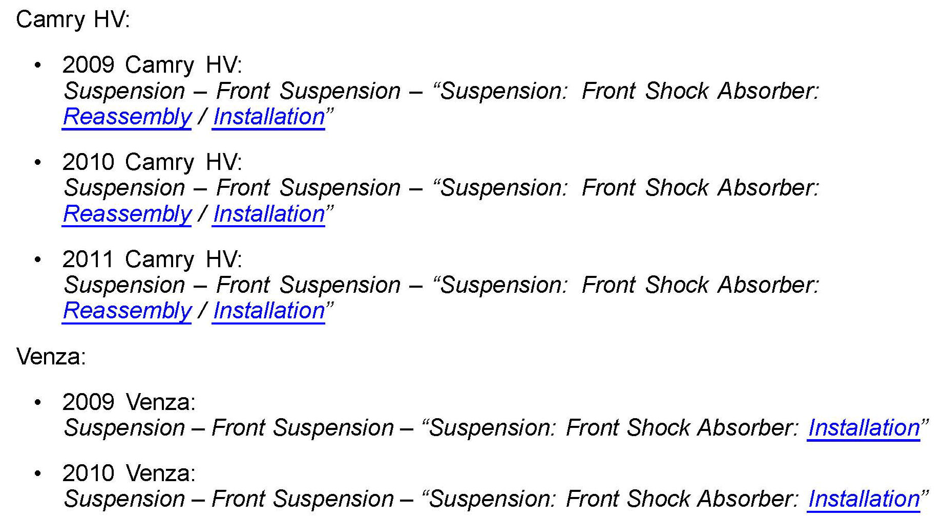The height and width of the screenshot is (519, 946).
Task: Click the suspension path text under 2009 Camry HV
Action: 440,91
